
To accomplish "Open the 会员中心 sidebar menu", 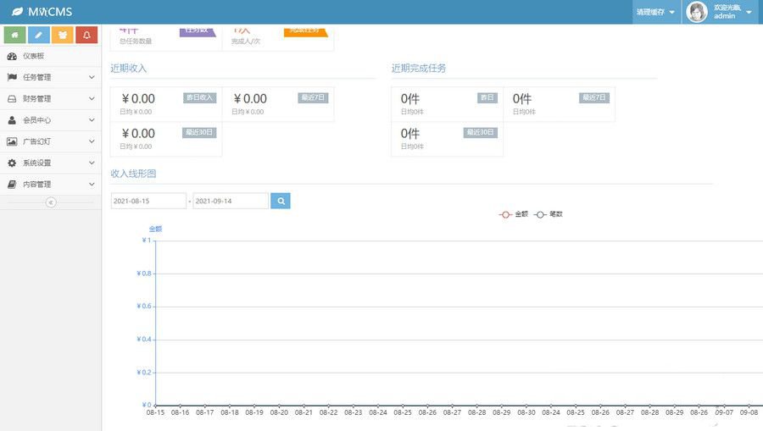I will pyautogui.click(x=51, y=120).
